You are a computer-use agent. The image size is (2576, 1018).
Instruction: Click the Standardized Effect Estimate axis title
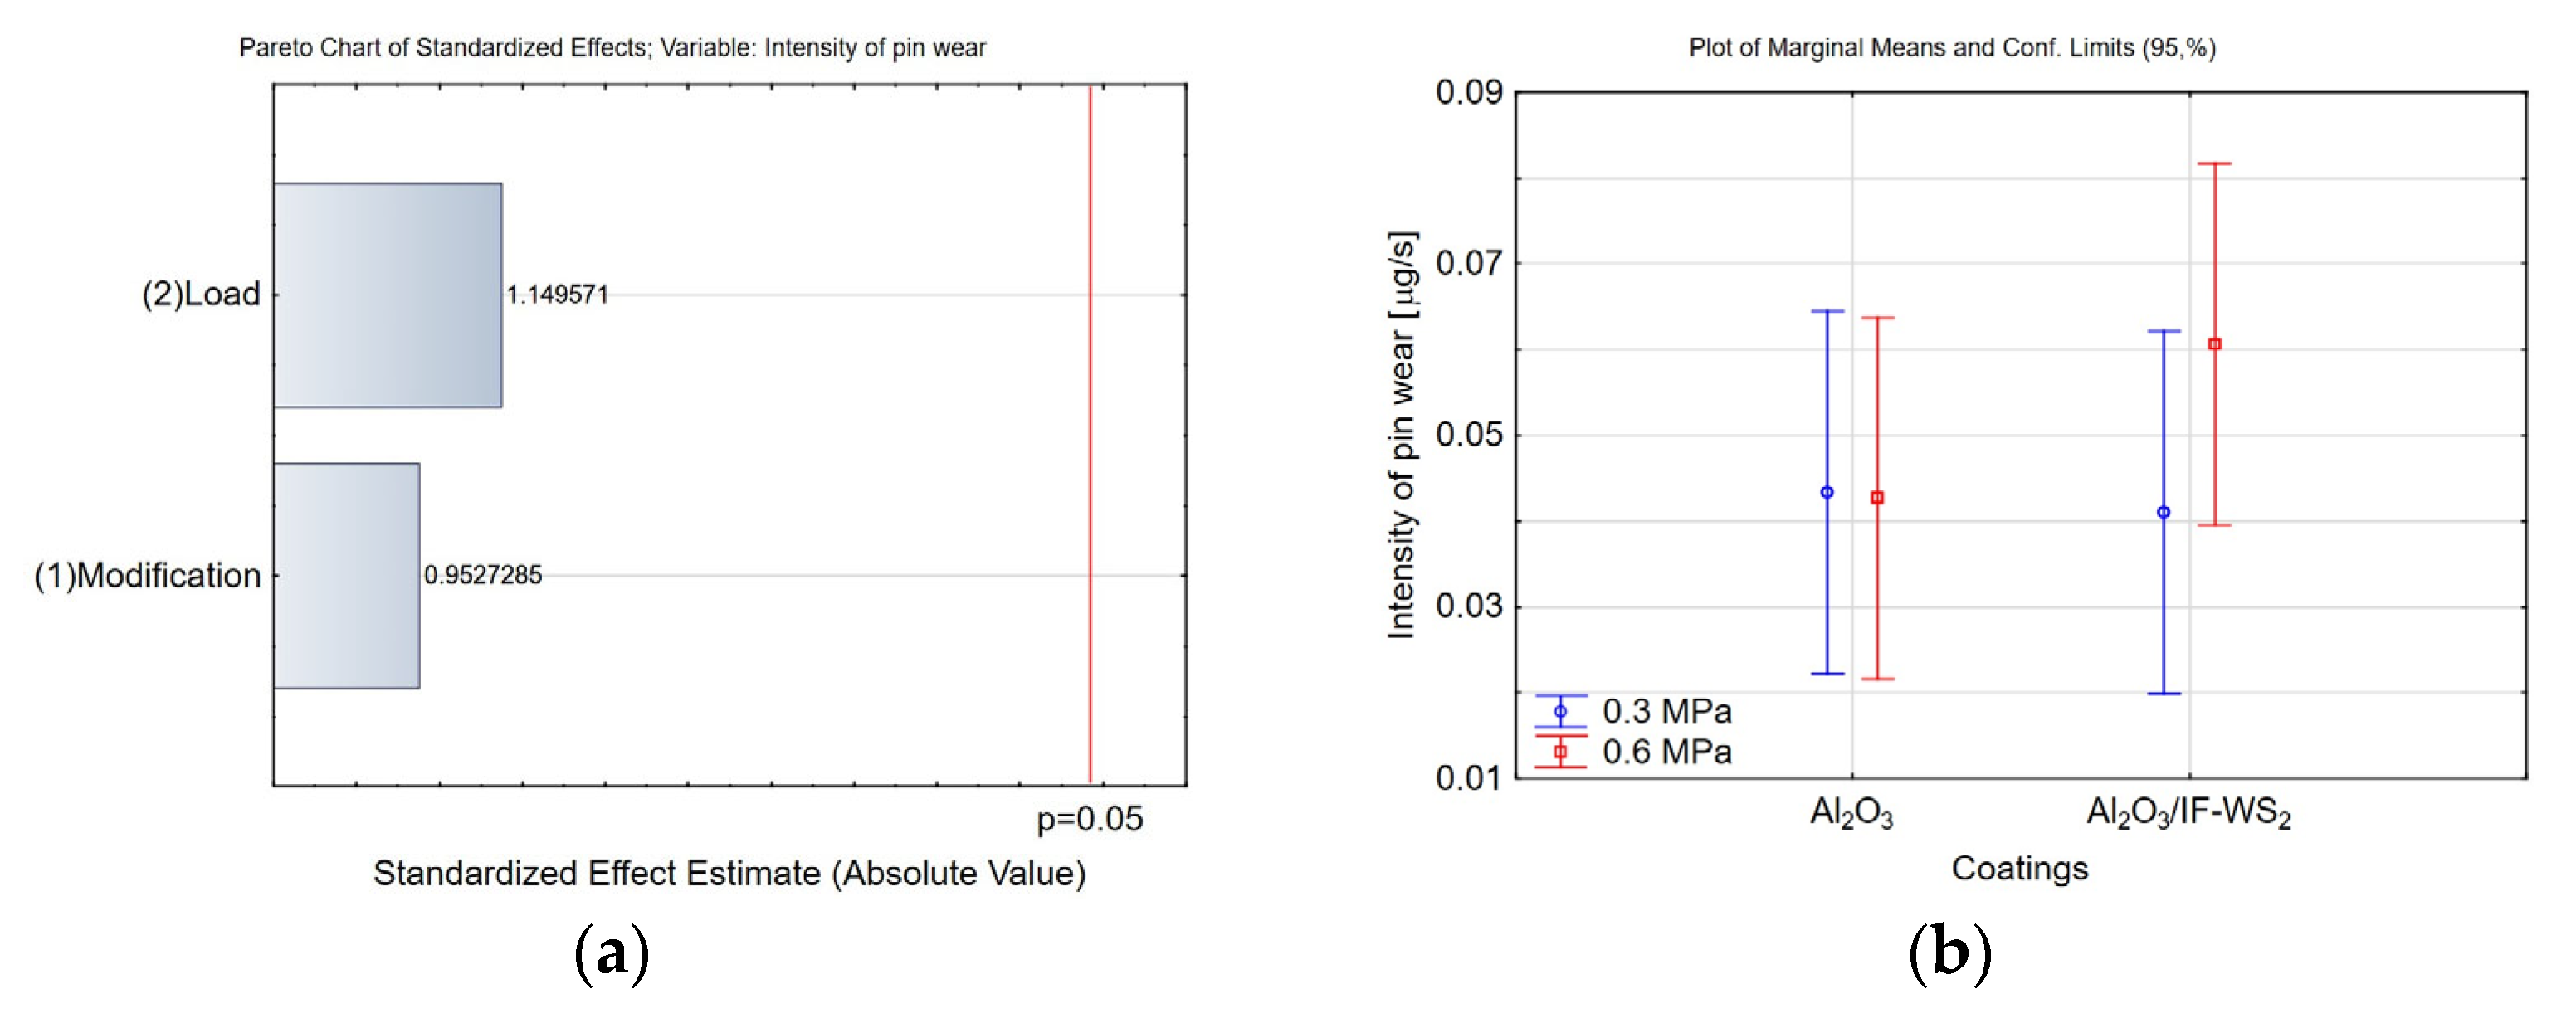729,873
